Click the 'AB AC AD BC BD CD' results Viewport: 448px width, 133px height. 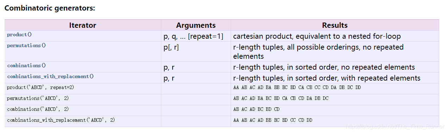pos(256,109)
